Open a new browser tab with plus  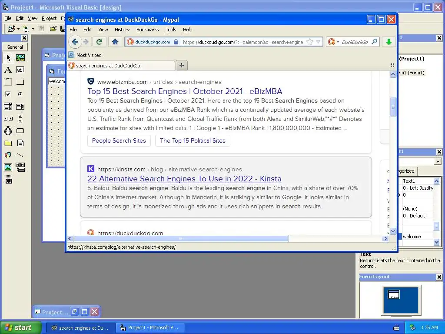(182, 65)
